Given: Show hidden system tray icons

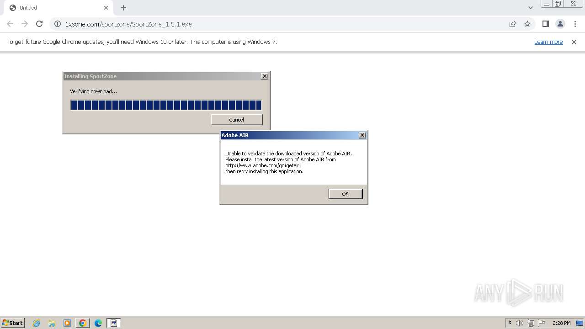Looking at the screenshot, I should (510, 323).
